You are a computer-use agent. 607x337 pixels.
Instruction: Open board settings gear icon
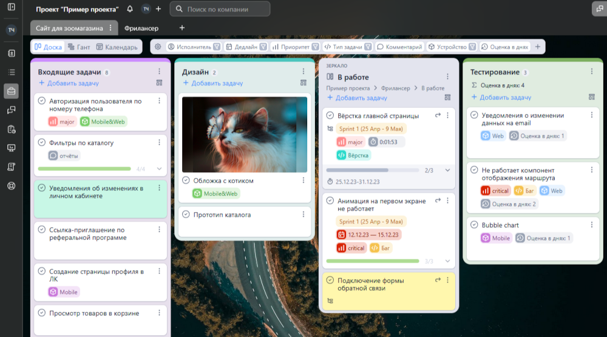(x=158, y=47)
